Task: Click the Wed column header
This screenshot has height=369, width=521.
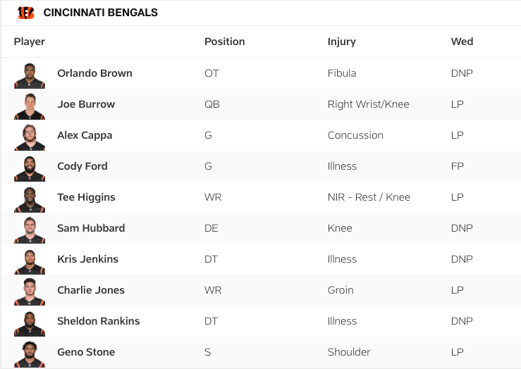Action: (x=462, y=42)
